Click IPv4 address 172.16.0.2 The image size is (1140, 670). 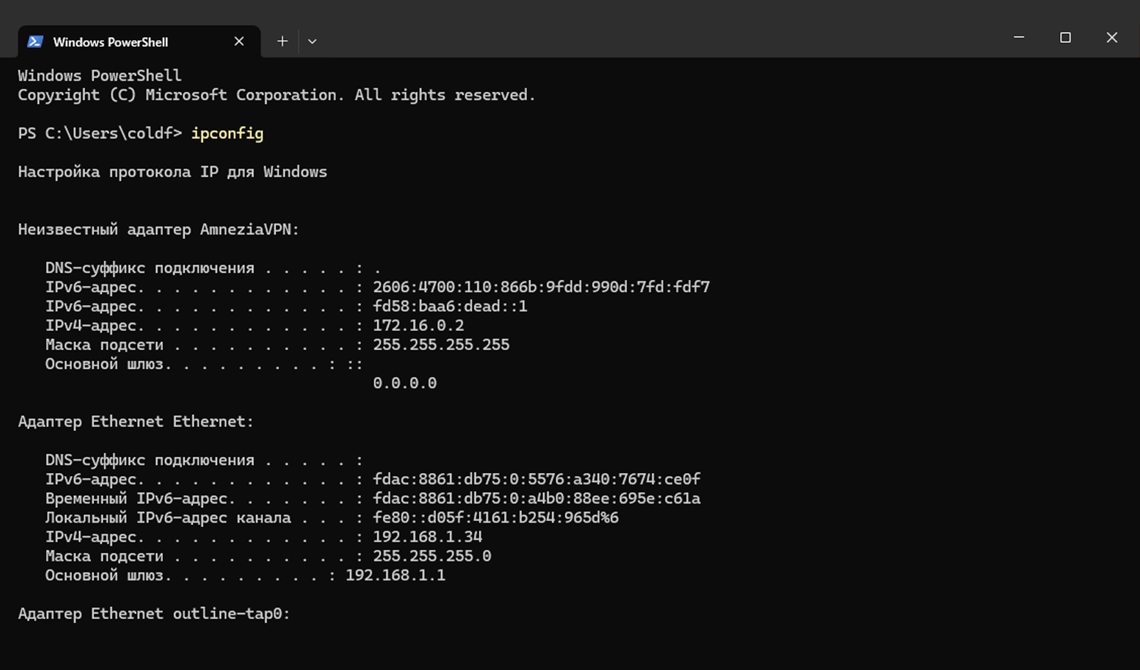(418, 326)
